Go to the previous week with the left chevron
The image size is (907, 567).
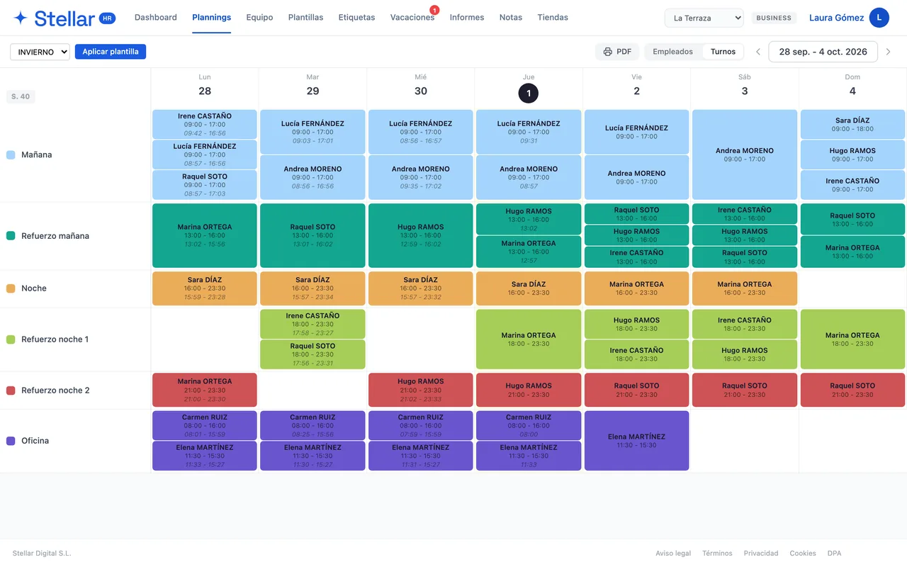pyautogui.click(x=758, y=52)
